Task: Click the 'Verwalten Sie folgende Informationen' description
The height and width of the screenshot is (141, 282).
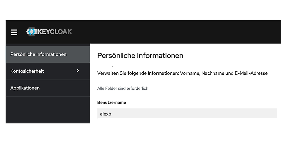Action: pos(182,73)
